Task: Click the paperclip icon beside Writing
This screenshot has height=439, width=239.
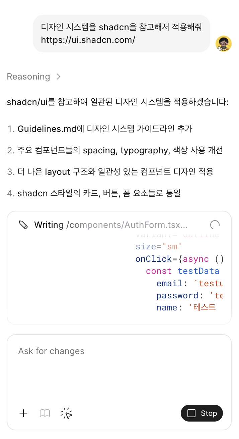Action: [23, 225]
